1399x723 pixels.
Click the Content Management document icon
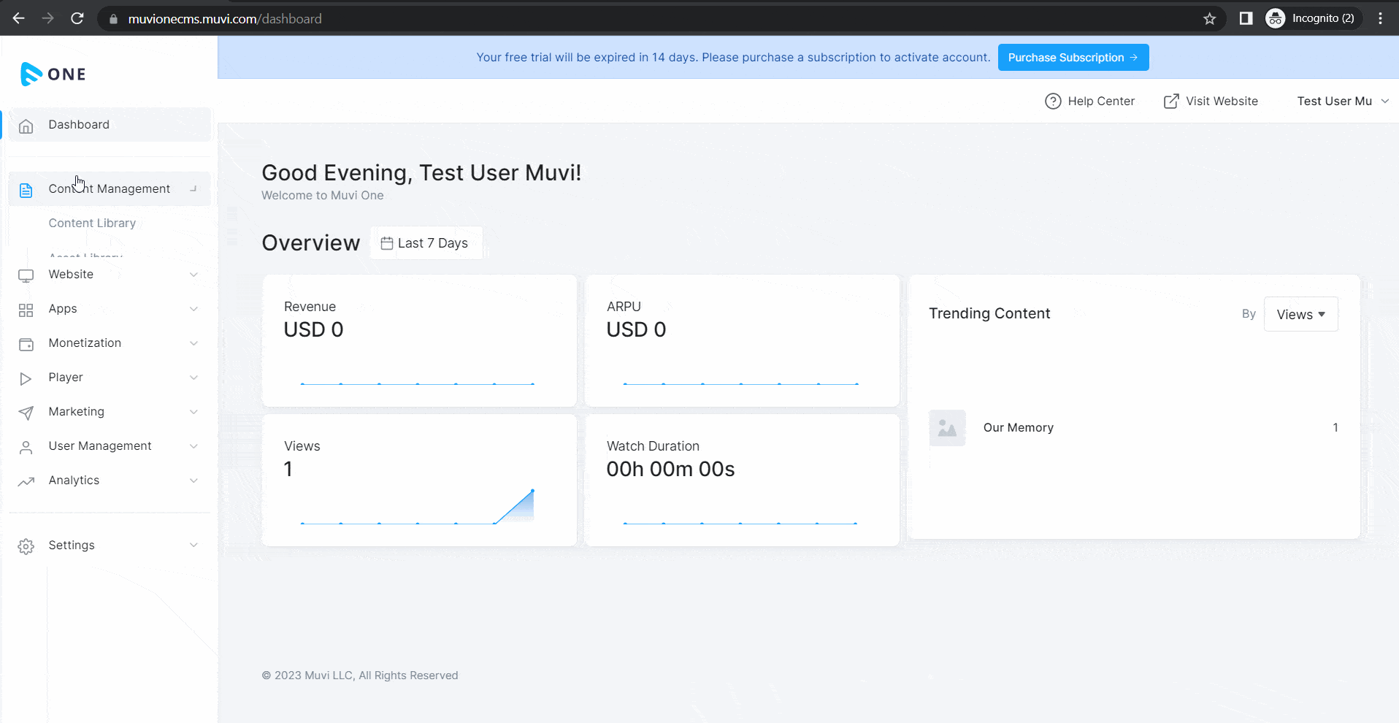pyautogui.click(x=26, y=190)
